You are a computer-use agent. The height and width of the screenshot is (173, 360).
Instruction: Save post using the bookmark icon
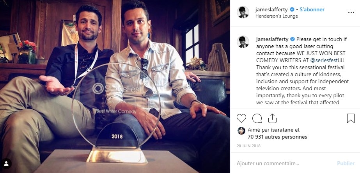click(x=351, y=118)
